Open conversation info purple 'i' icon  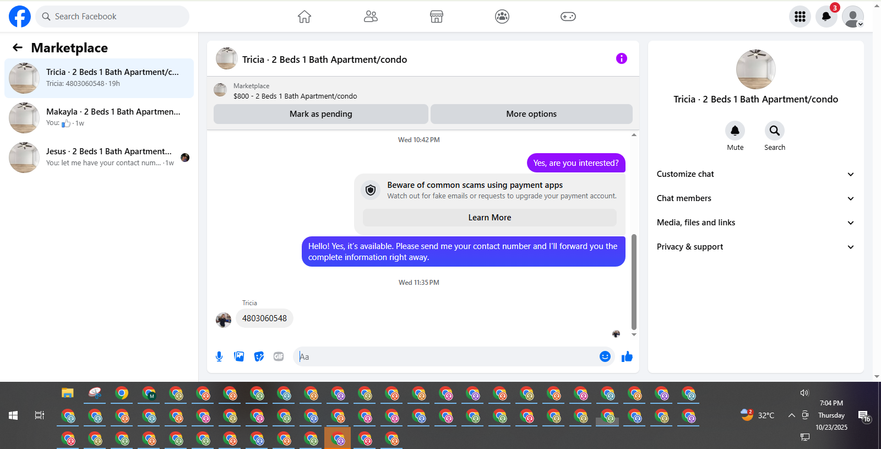pos(622,58)
